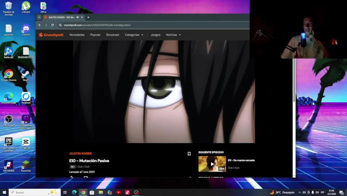Open Discord desktop shortcut
Image resolution: width=347 pixels, height=196 pixels.
26,30
